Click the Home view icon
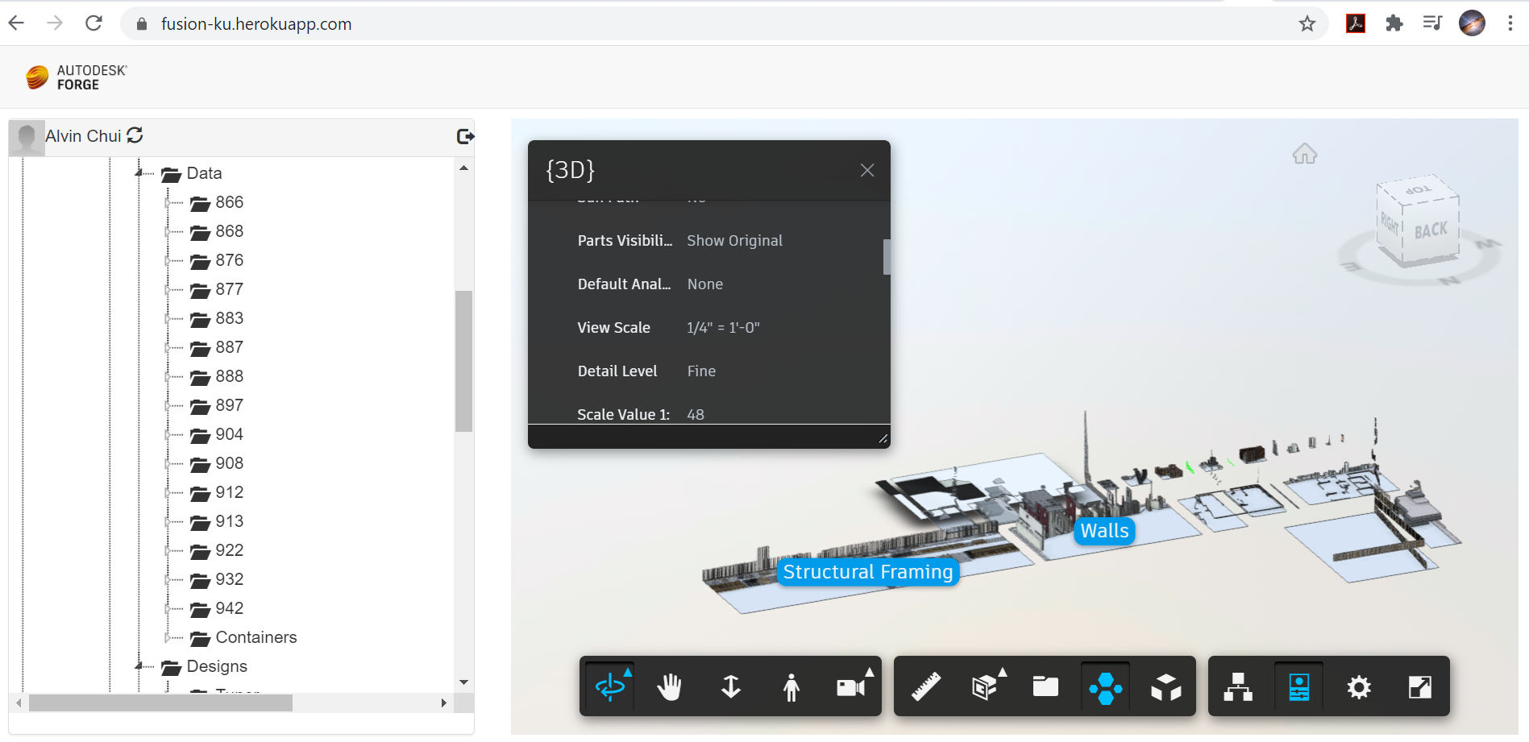 coord(1304,154)
